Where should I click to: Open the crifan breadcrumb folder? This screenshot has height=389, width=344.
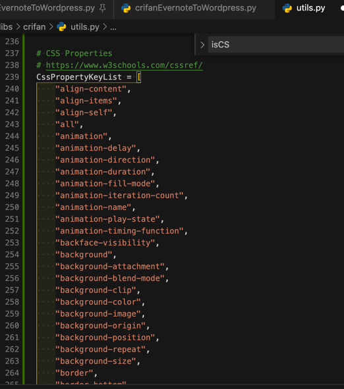[x=34, y=27]
